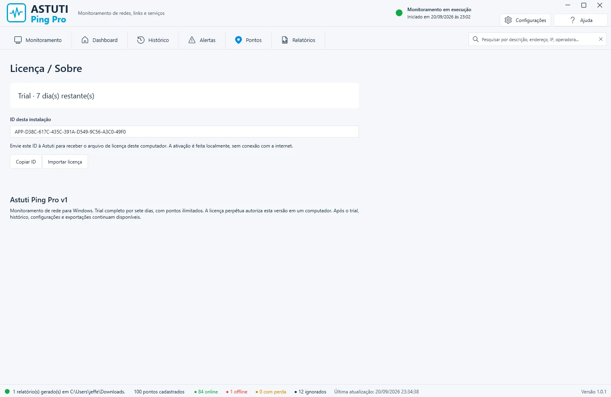Select the Pontos tab
Image resolution: width=611 pixels, height=397 pixels.
point(248,40)
